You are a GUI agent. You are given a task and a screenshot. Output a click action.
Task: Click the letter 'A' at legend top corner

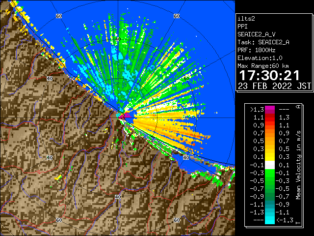pyautogui.click(x=298, y=107)
